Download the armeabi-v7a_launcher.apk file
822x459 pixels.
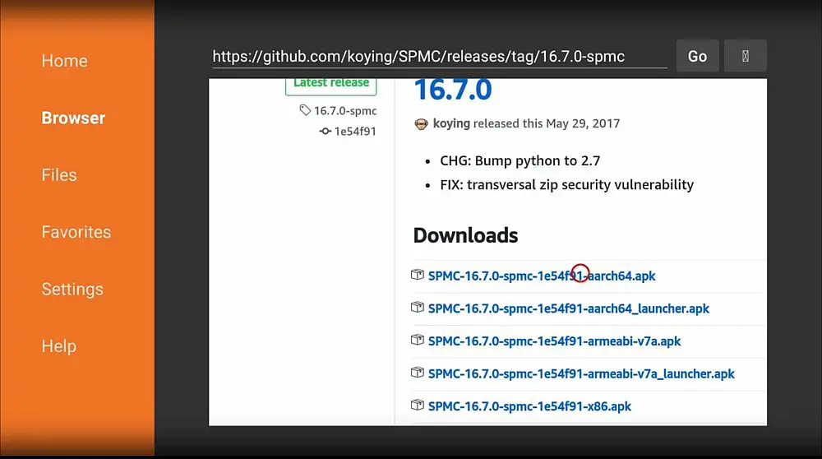(581, 373)
